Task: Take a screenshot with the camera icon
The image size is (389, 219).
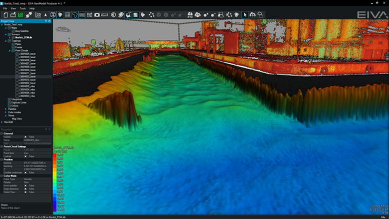Action: (x=97, y=15)
